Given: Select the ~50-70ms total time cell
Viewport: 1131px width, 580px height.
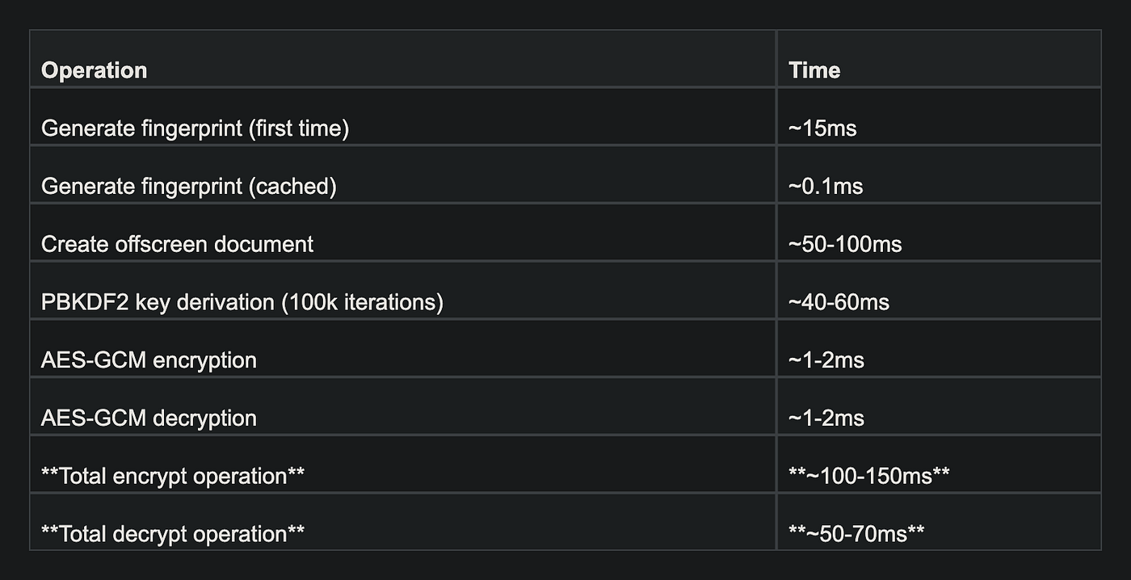Looking at the screenshot, I should [x=939, y=523].
